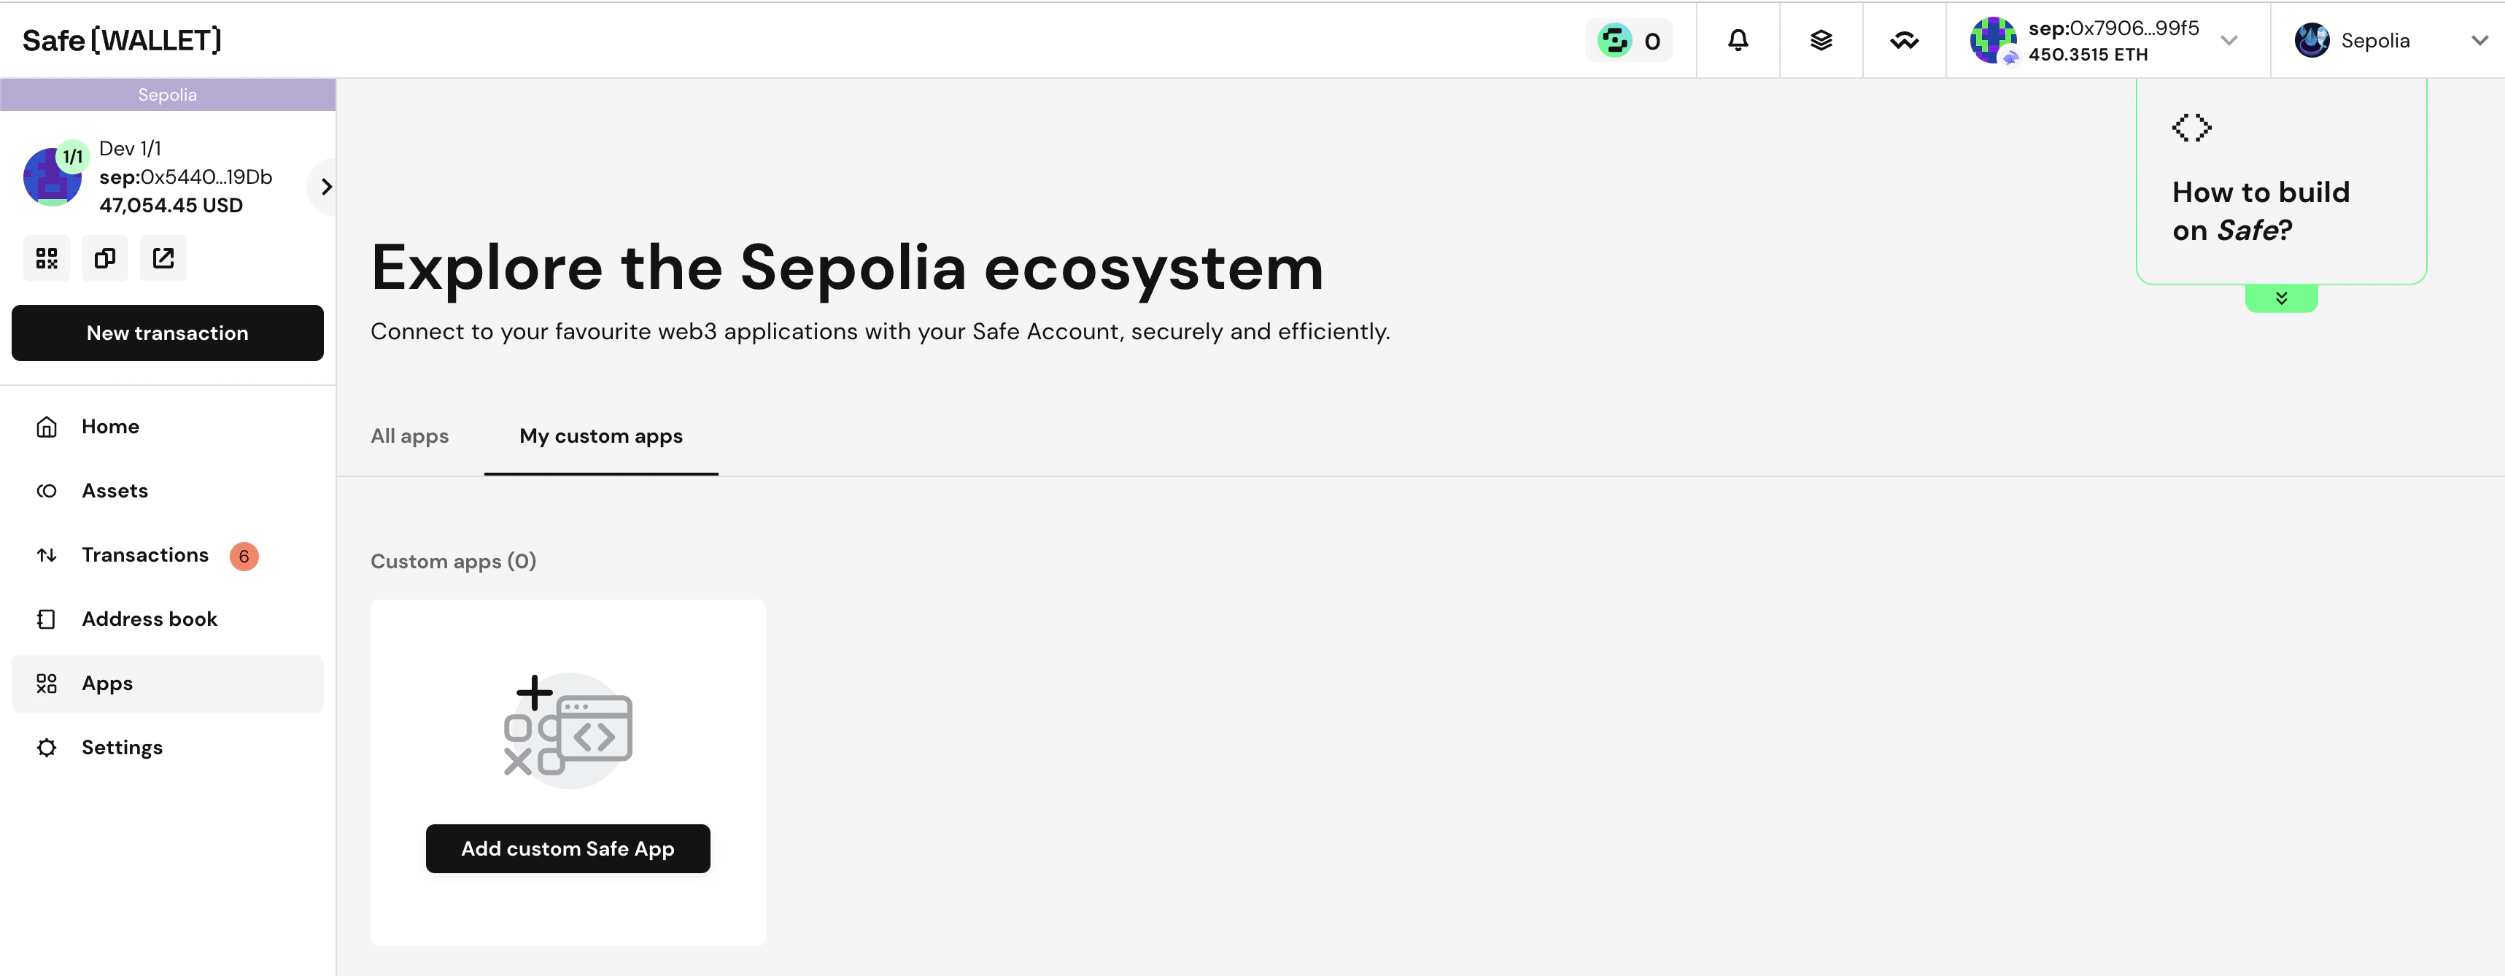Image resolution: width=2505 pixels, height=976 pixels.
Task: Open the Dev 1/1 Safe account avatar
Action: pos(53,176)
